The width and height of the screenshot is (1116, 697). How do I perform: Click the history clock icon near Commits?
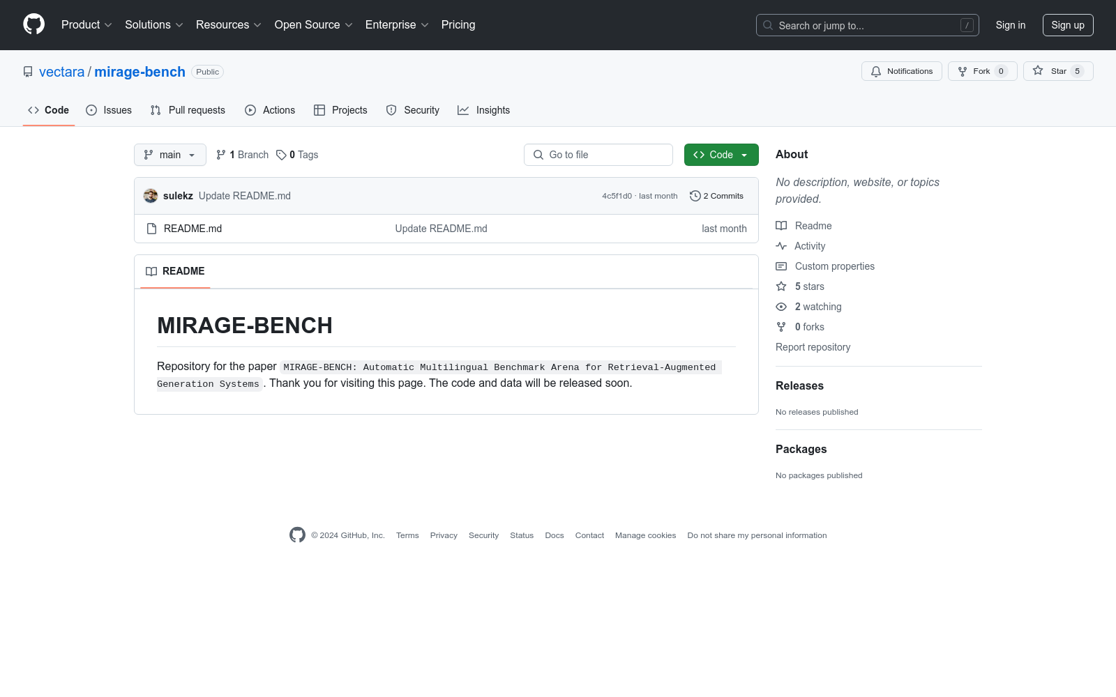pos(695,196)
